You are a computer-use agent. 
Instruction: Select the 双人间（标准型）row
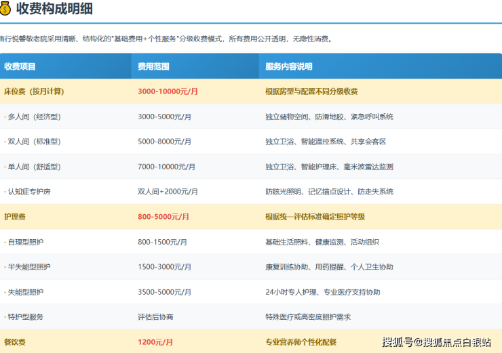(x=33, y=142)
